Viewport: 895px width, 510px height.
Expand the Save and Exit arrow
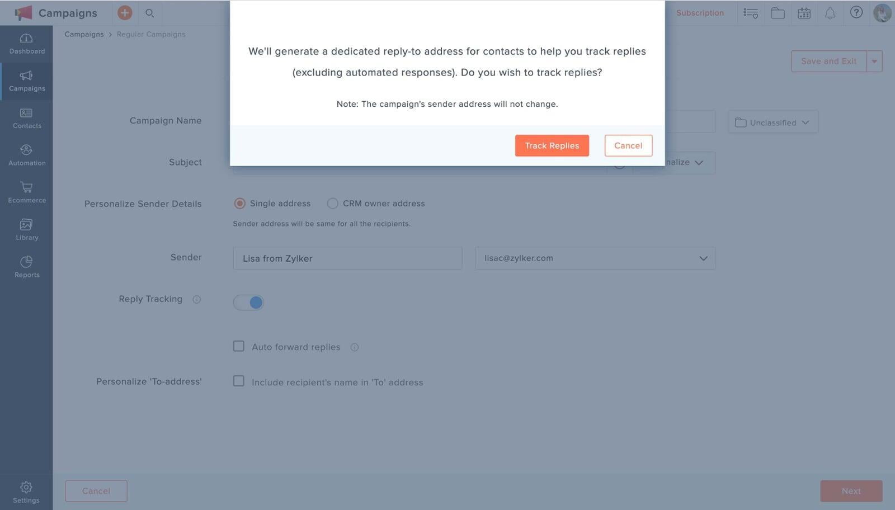tap(874, 62)
